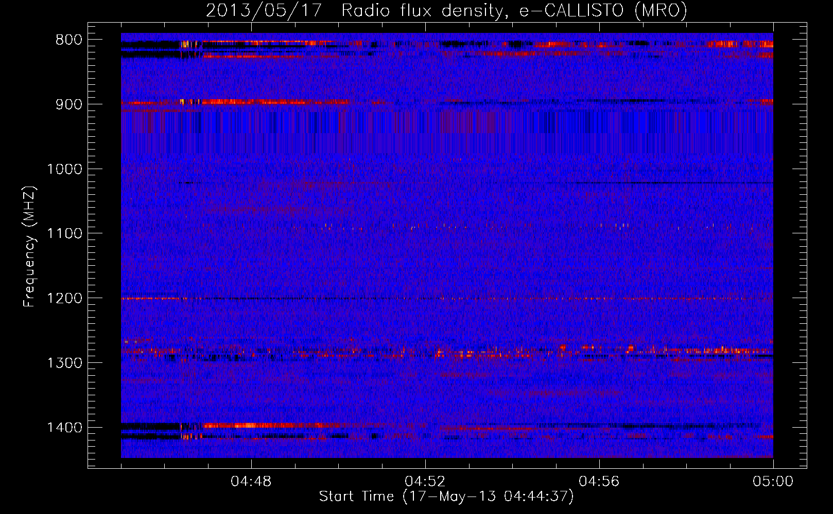
Task: Select the 1000 frequency tick label
Action: click(64, 169)
